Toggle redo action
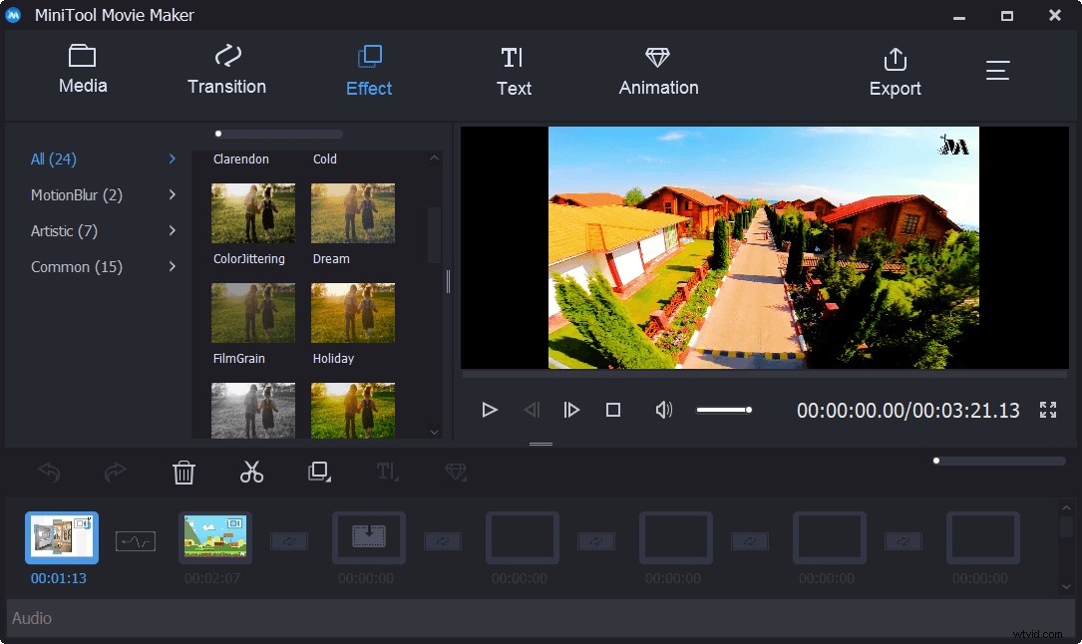The height and width of the screenshot is (644, 1082). (116, 472)
